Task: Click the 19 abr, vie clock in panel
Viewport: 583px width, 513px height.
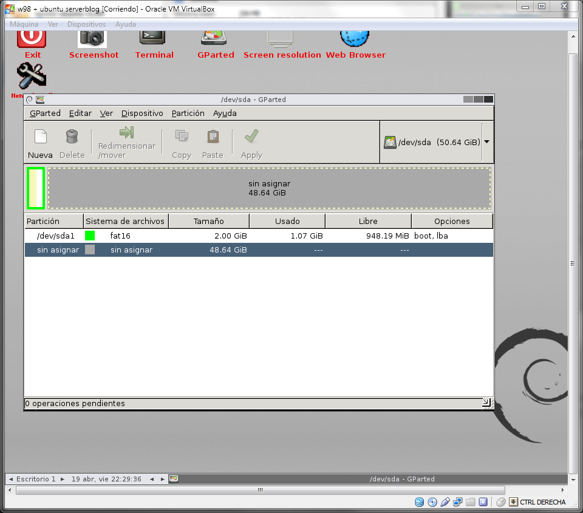Action: pyautogui.click(x=106, y=479)
